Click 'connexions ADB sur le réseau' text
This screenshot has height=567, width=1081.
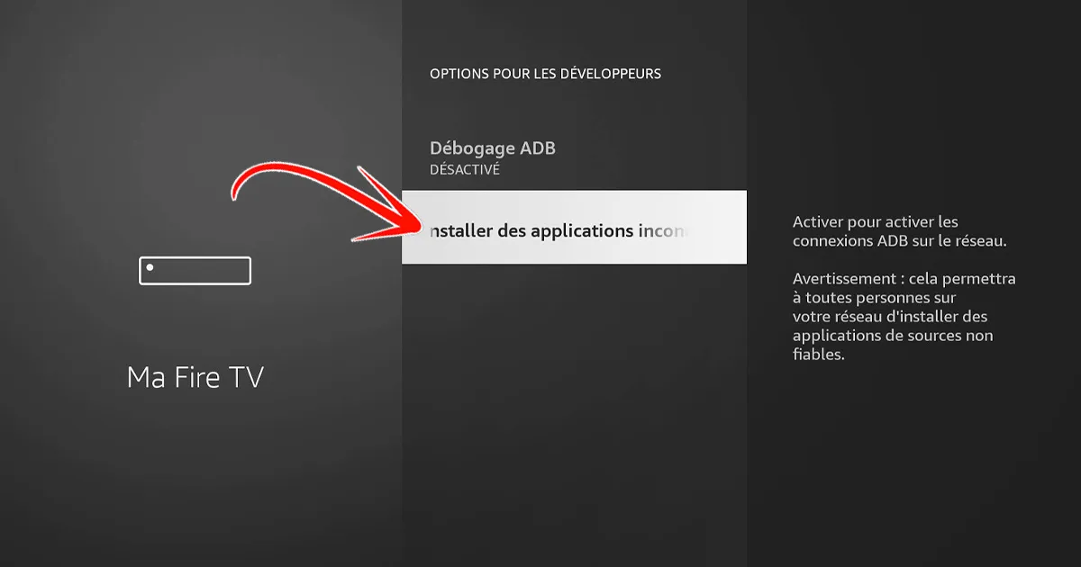click(x=898, y=240)
